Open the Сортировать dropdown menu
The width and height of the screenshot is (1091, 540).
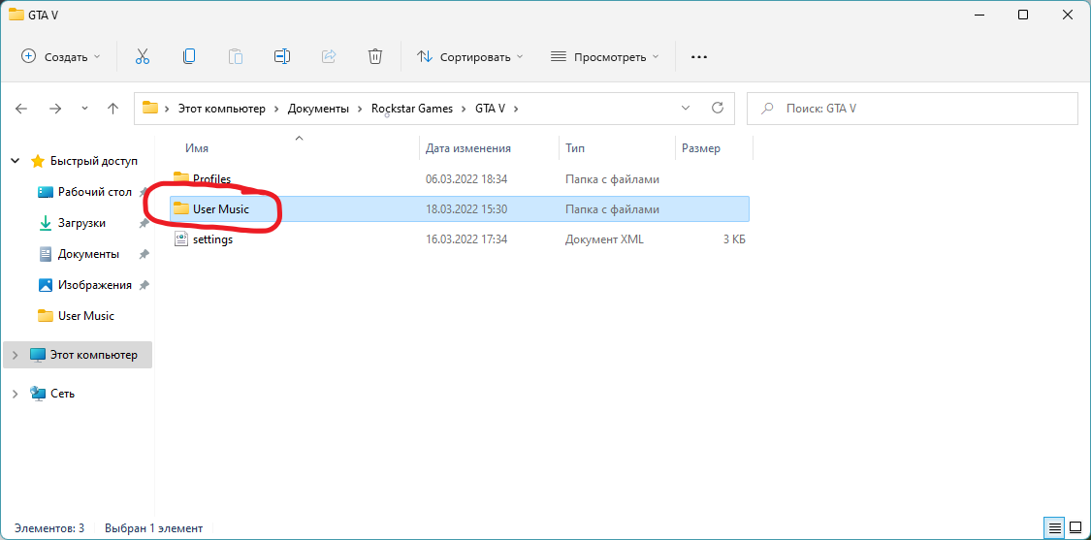(x=469, y=57)
